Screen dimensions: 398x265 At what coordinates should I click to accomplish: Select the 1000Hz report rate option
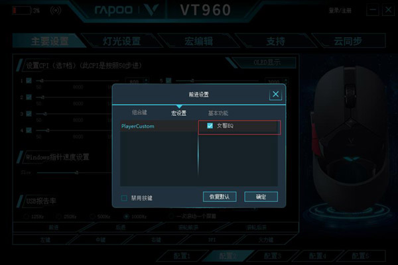pyautogui.click(x=126, y=217)
